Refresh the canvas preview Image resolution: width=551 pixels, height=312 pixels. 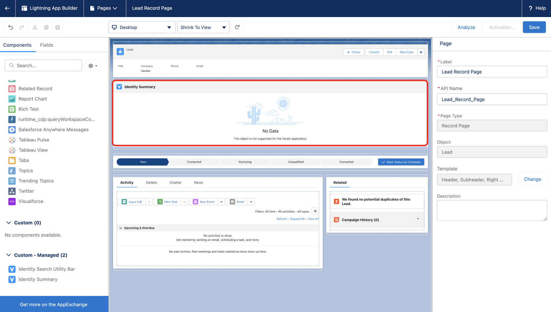[x=237, y=27]
